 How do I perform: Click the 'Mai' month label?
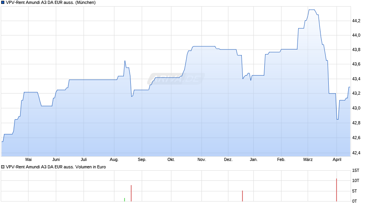(29, 159)
